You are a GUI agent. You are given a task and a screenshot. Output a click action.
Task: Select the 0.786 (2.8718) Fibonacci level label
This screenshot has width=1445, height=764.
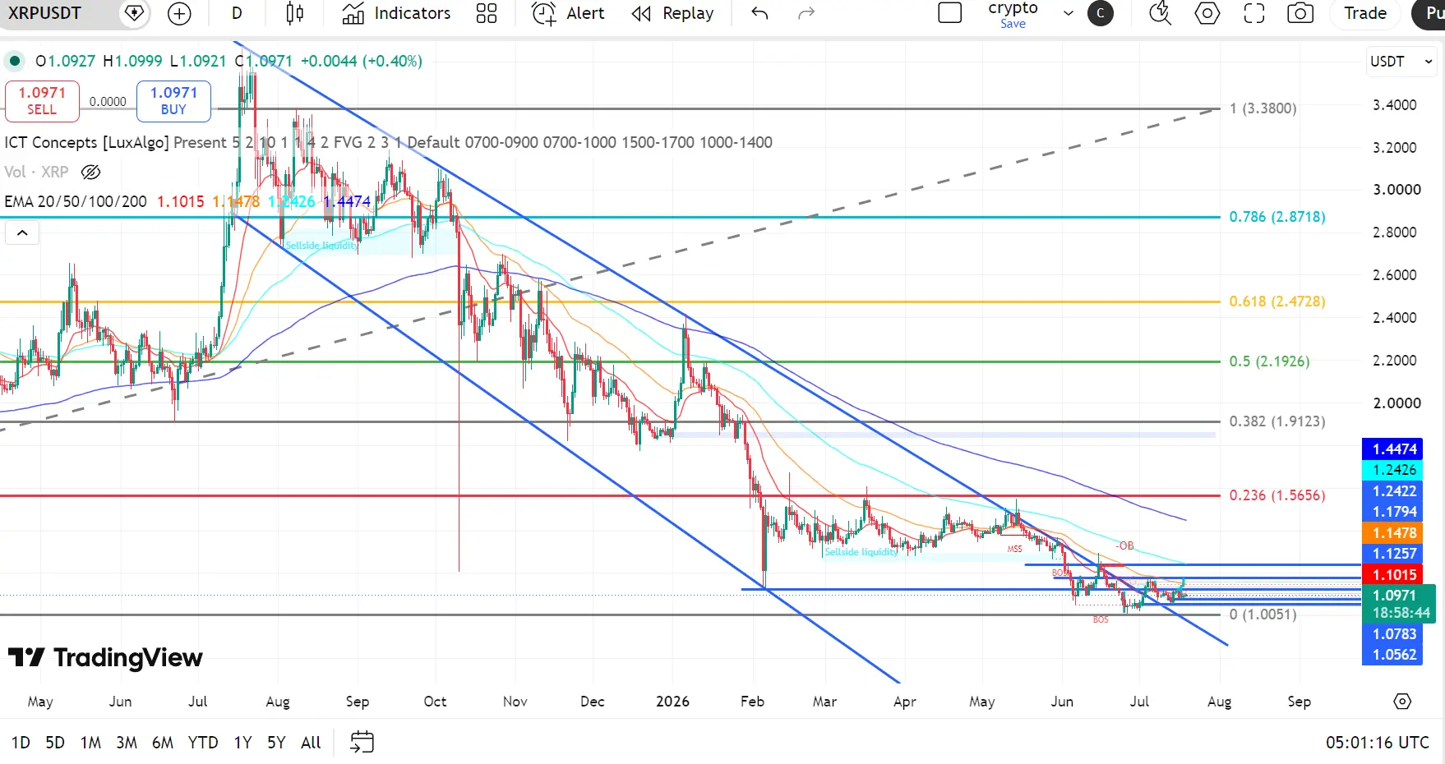click(1277, 217)
